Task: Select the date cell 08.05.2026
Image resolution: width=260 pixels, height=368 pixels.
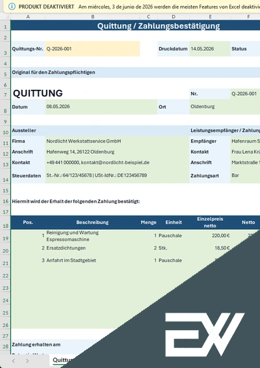Action: 101,107
